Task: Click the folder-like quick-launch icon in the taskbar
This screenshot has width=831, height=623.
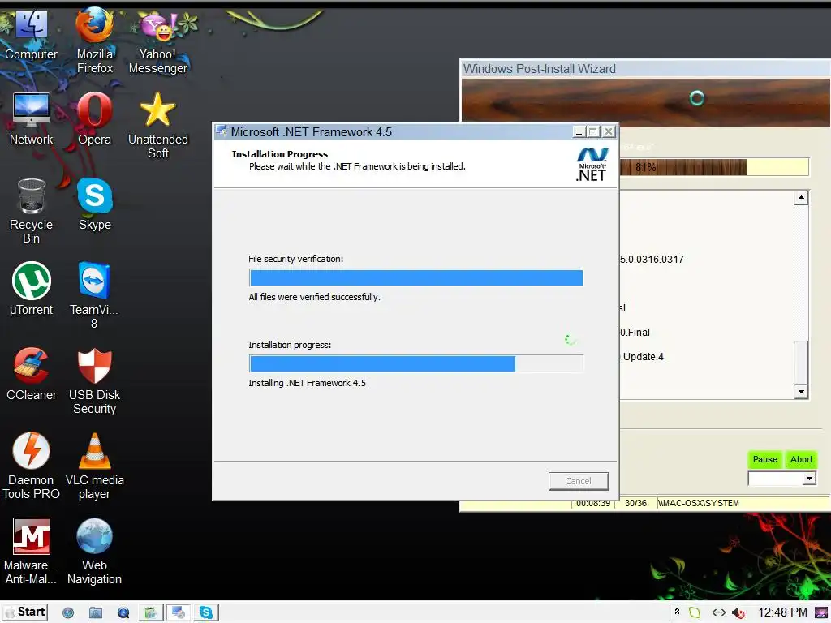Action: [x=96, y=613]
